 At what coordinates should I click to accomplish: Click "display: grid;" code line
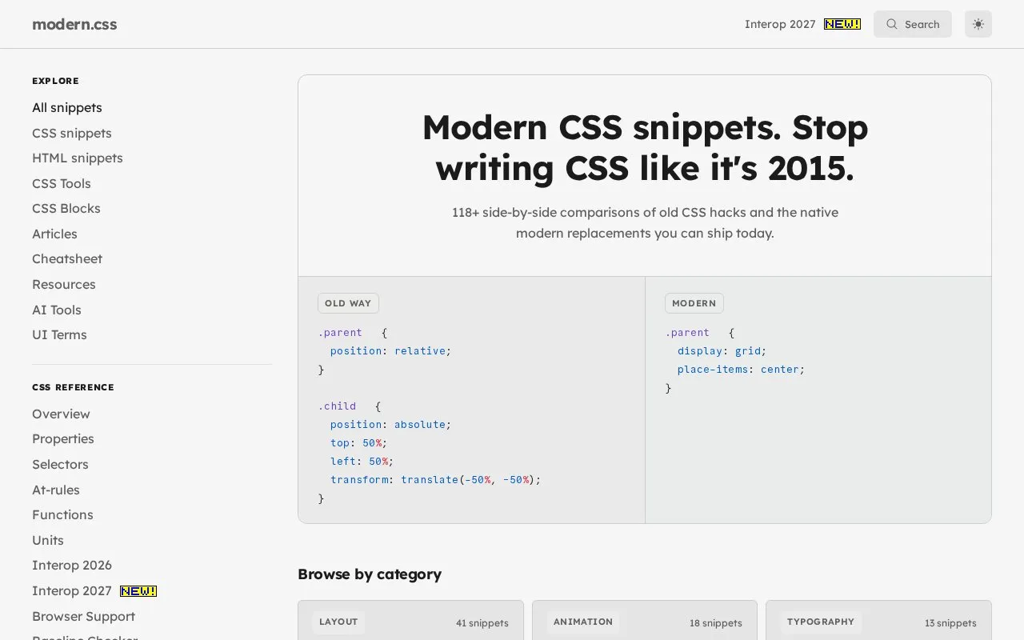pyautogui.click(x=722, y=351)
